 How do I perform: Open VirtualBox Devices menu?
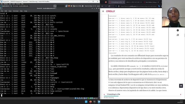click(18, 4)
